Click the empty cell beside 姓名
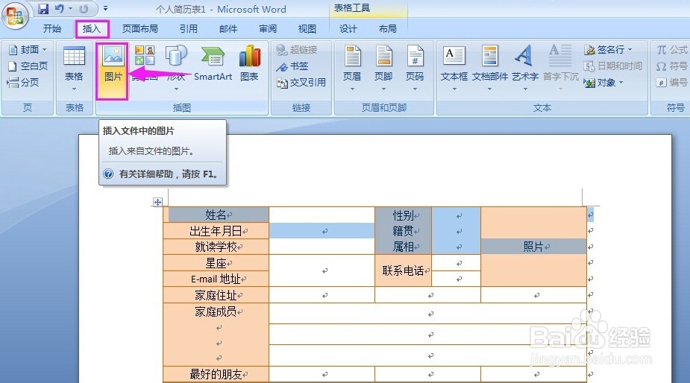The height and width of the screenshot is (383, 690). click(x=322, y=215)
